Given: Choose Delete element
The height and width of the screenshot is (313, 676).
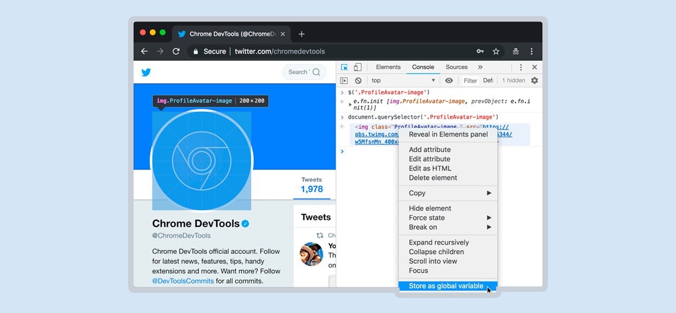Looking at the screenshot, I should tap(448, 178).
